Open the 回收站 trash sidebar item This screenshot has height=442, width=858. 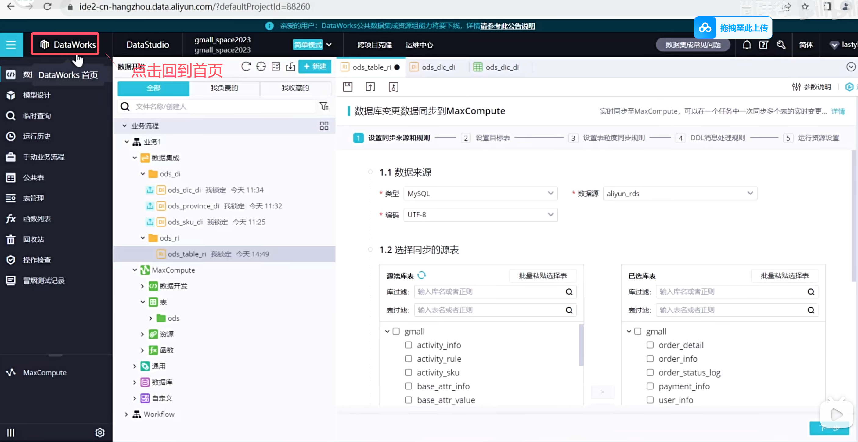33,239
